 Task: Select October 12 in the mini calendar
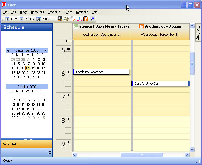(x=28, y=105)
